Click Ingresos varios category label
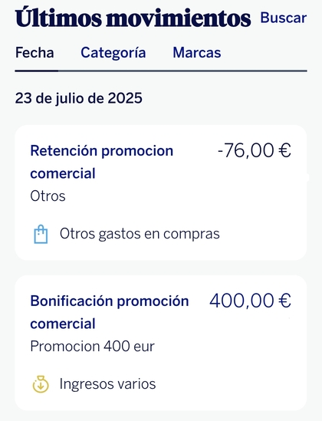This screenshot has width=322, height=421. pos(107,384)
